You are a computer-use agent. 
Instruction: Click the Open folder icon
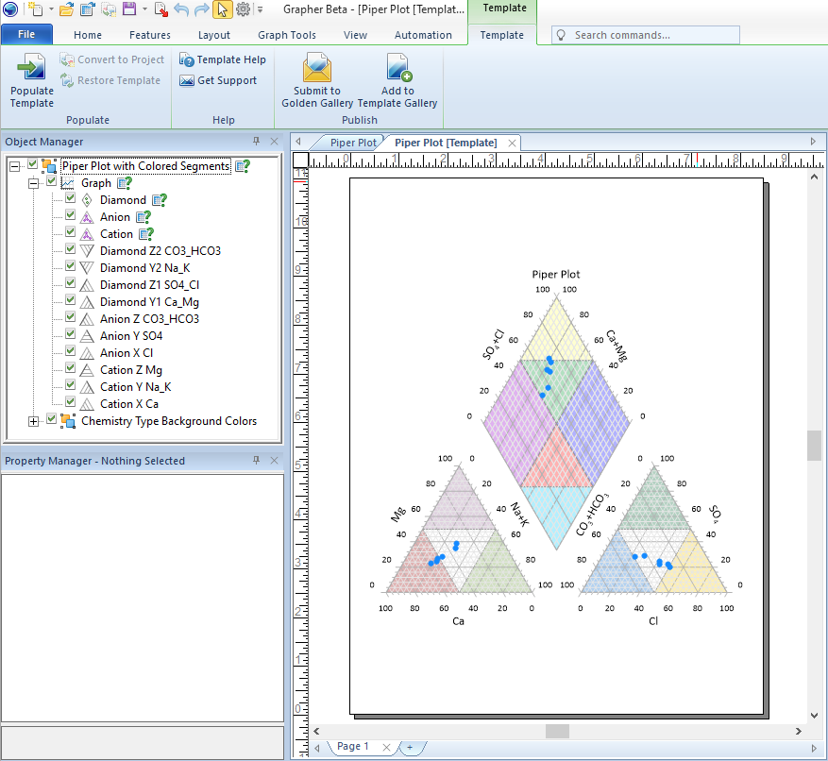click(x=66, y=9)
